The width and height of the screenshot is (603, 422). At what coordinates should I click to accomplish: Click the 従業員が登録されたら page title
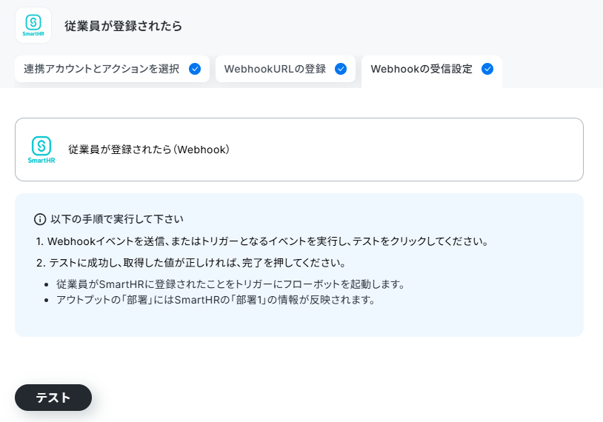click(x=123, y=26)
